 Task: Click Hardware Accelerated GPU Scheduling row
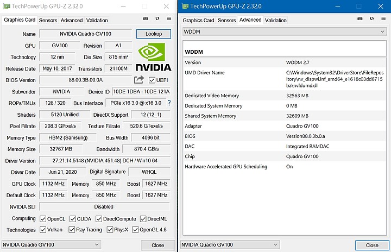tap(284, 166)
